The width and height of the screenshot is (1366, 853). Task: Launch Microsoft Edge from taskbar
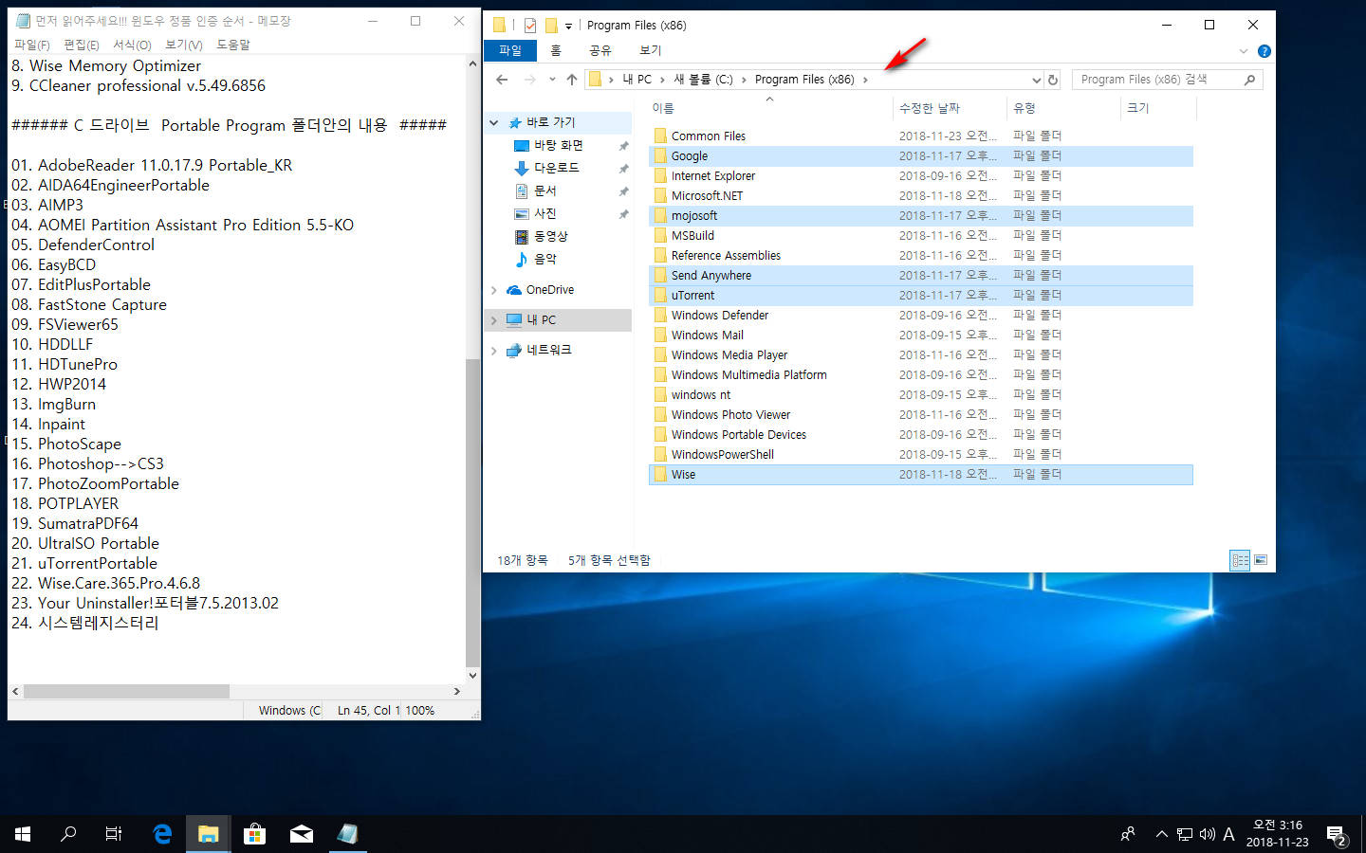(x=162, y=834)
